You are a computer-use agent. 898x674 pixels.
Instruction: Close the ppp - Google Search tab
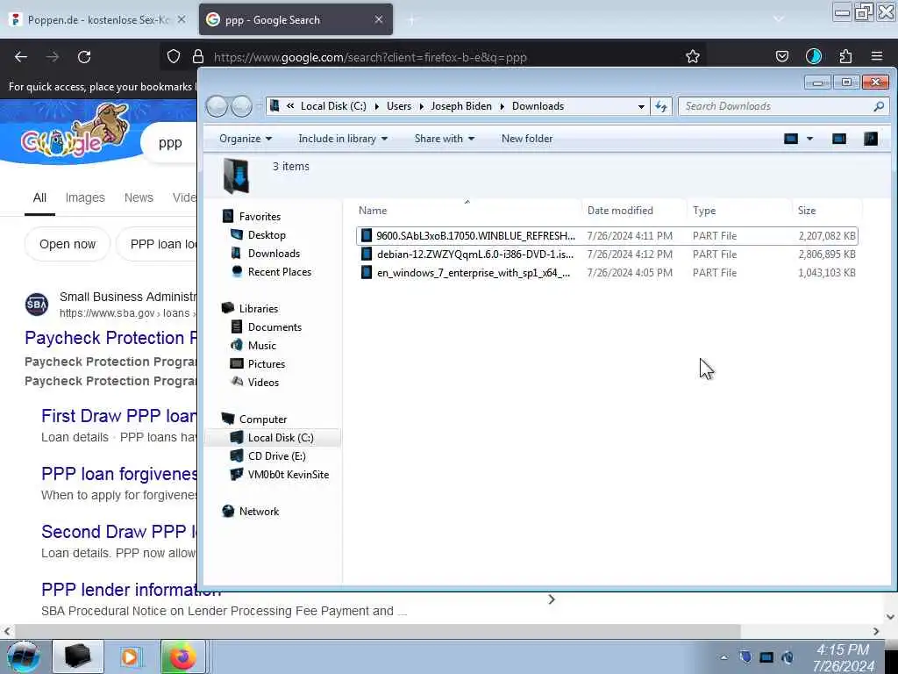point(379,19)
